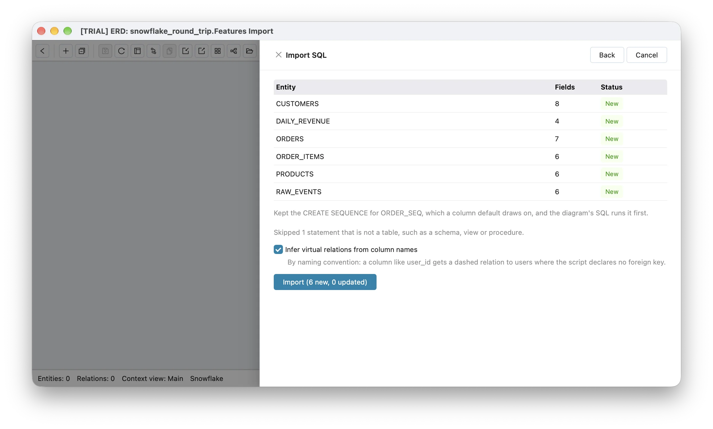Image resolution: width=713 pixels, height=429 pixels.
Task: Click the ORDER_SEQ sequence note text
Action: point(461,213)
